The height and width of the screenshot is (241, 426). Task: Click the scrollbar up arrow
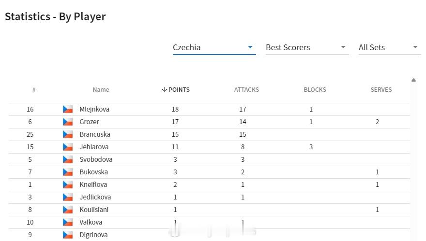413,80
